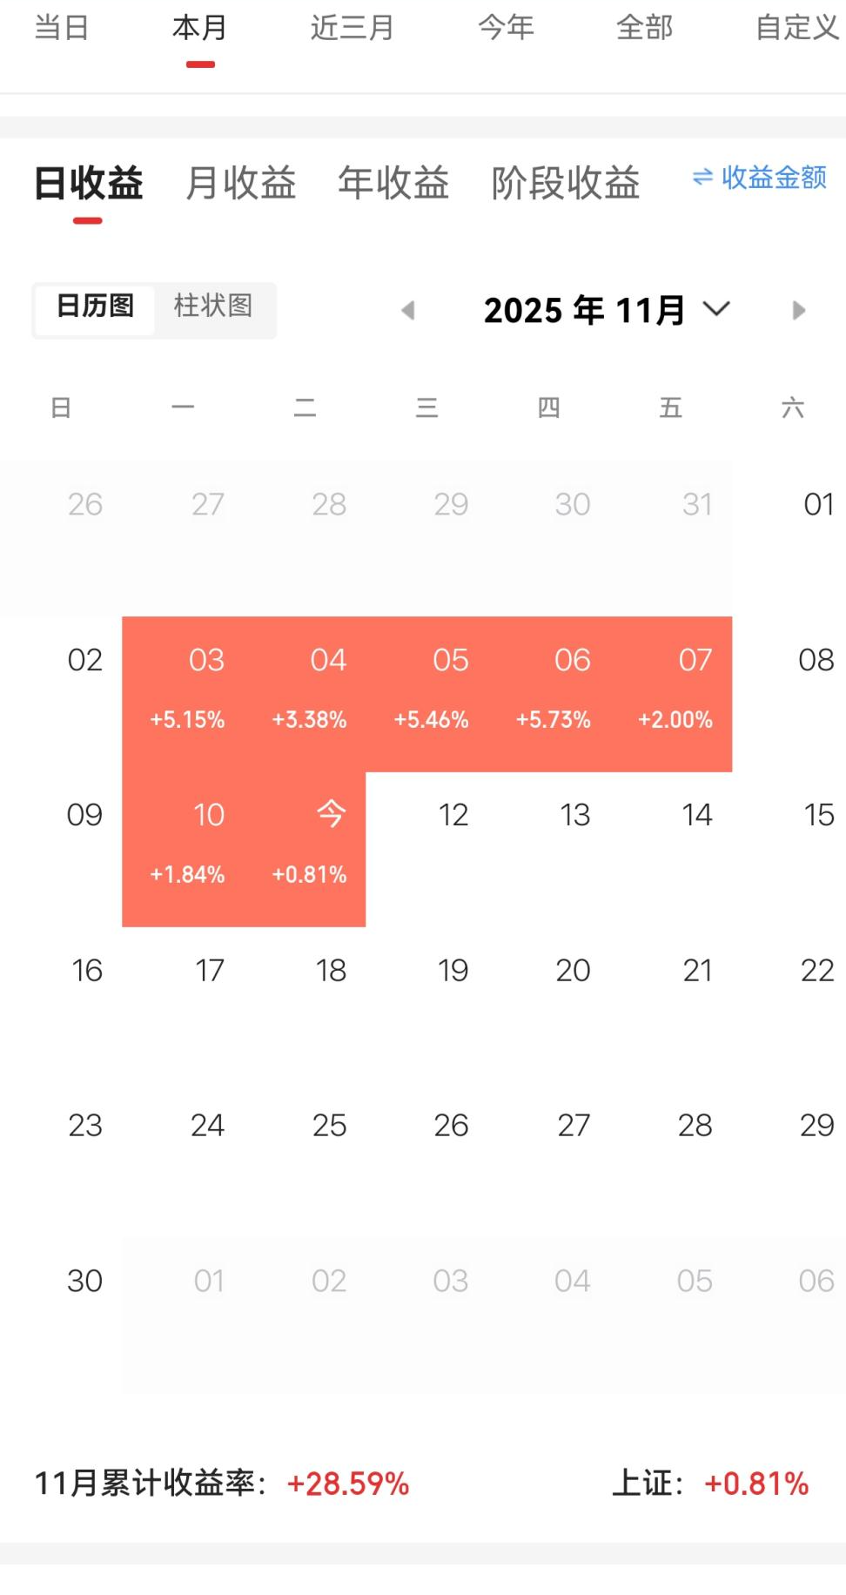Expand the 2025年11月 month dropdown

click(x=584, y=311)
